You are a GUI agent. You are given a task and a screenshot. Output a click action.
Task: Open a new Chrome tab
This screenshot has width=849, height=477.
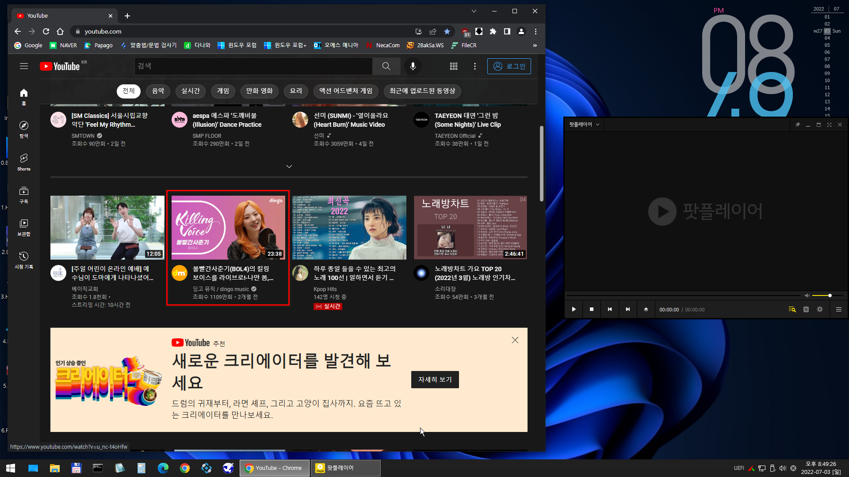127,16
